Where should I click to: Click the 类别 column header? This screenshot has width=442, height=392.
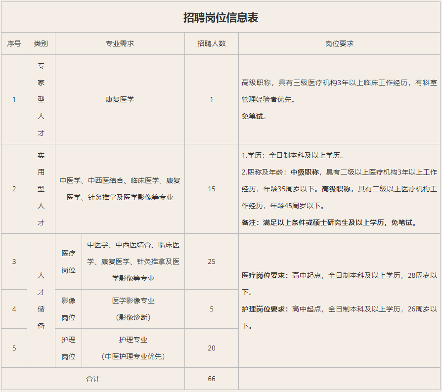pyautogui.click(x=41, y=44)
